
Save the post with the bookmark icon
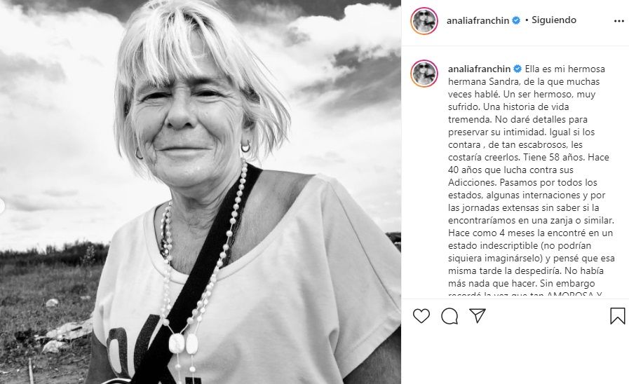[x=617, y=316]
